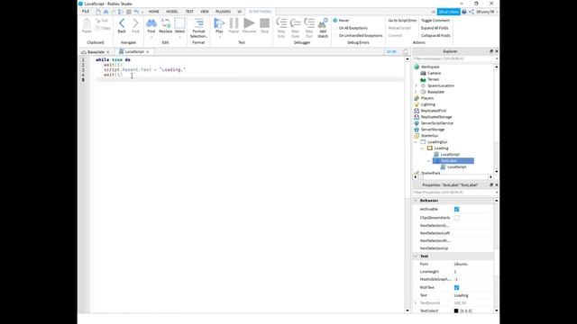Image resolution: width=577 pixels, height=324 pixels.
Task: Select Camera in the Explorer
Action: (x=434, y=73)
